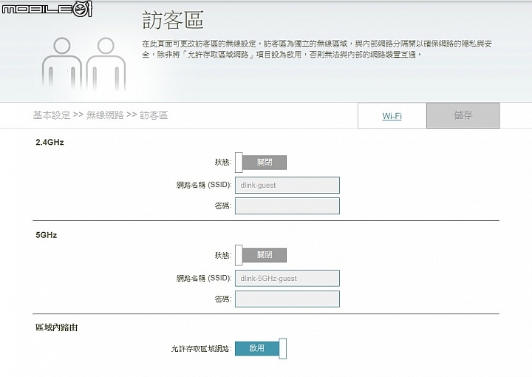Click the 5GHz section heading
Viewport: 532px width, 377px height.
(x=46, y=235)
